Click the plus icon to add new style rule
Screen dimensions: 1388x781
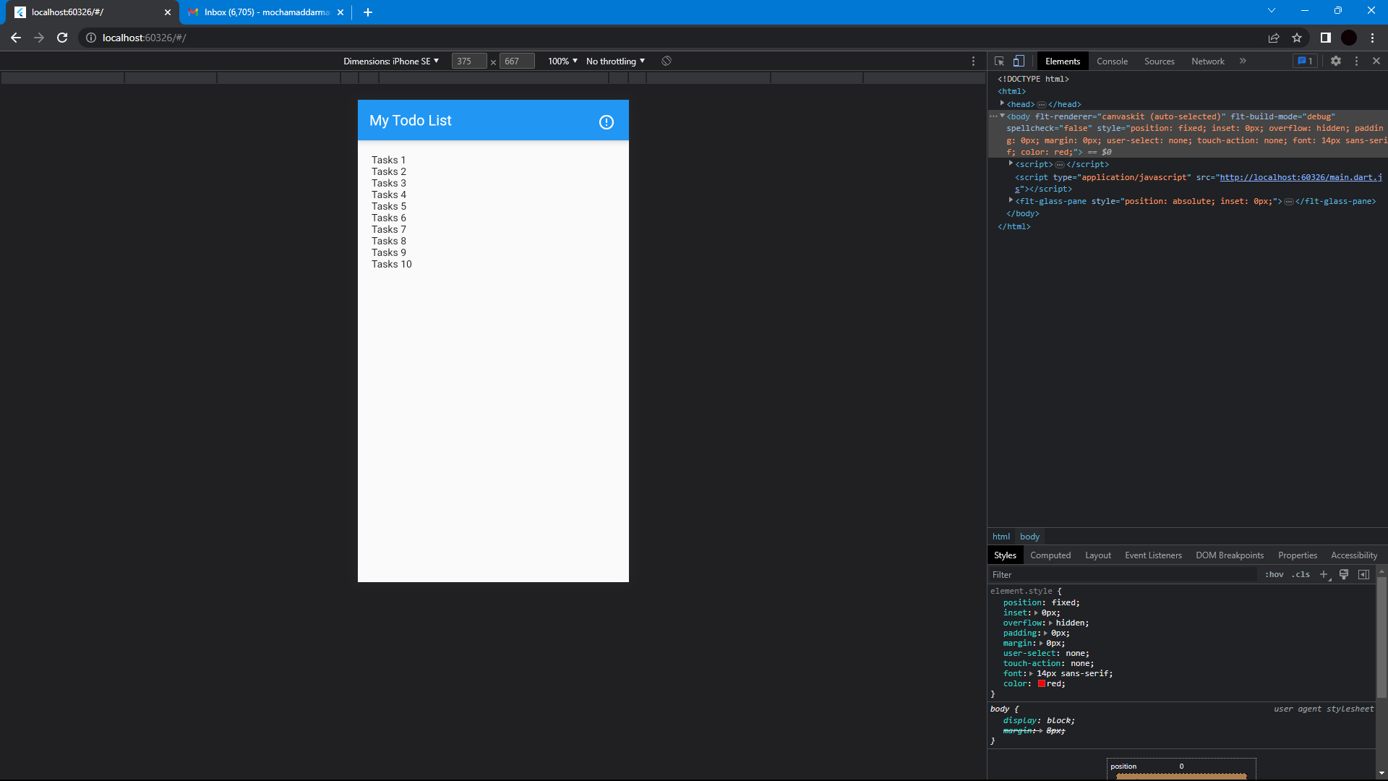(1324, 574)
